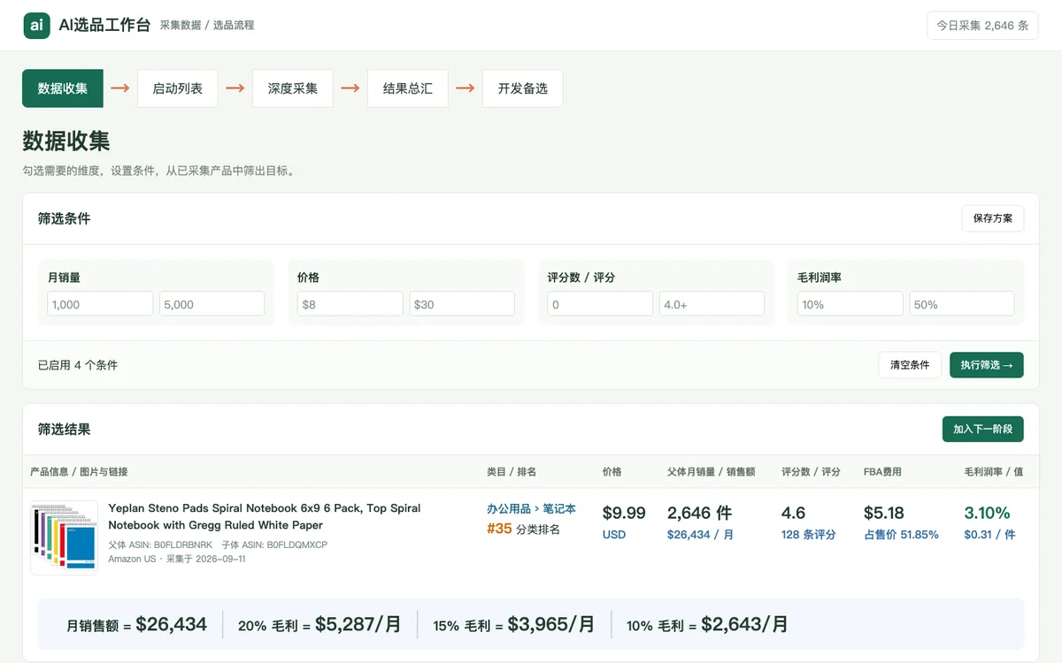1062x663 pixels.
Task: Click the $26,434 / 月 sales amount
Action: point(700,535)
